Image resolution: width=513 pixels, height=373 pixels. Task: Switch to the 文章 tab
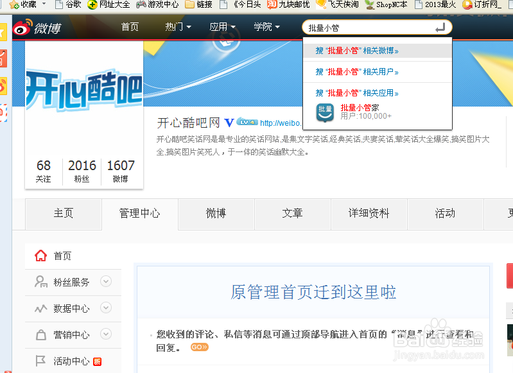pos(293,214)
